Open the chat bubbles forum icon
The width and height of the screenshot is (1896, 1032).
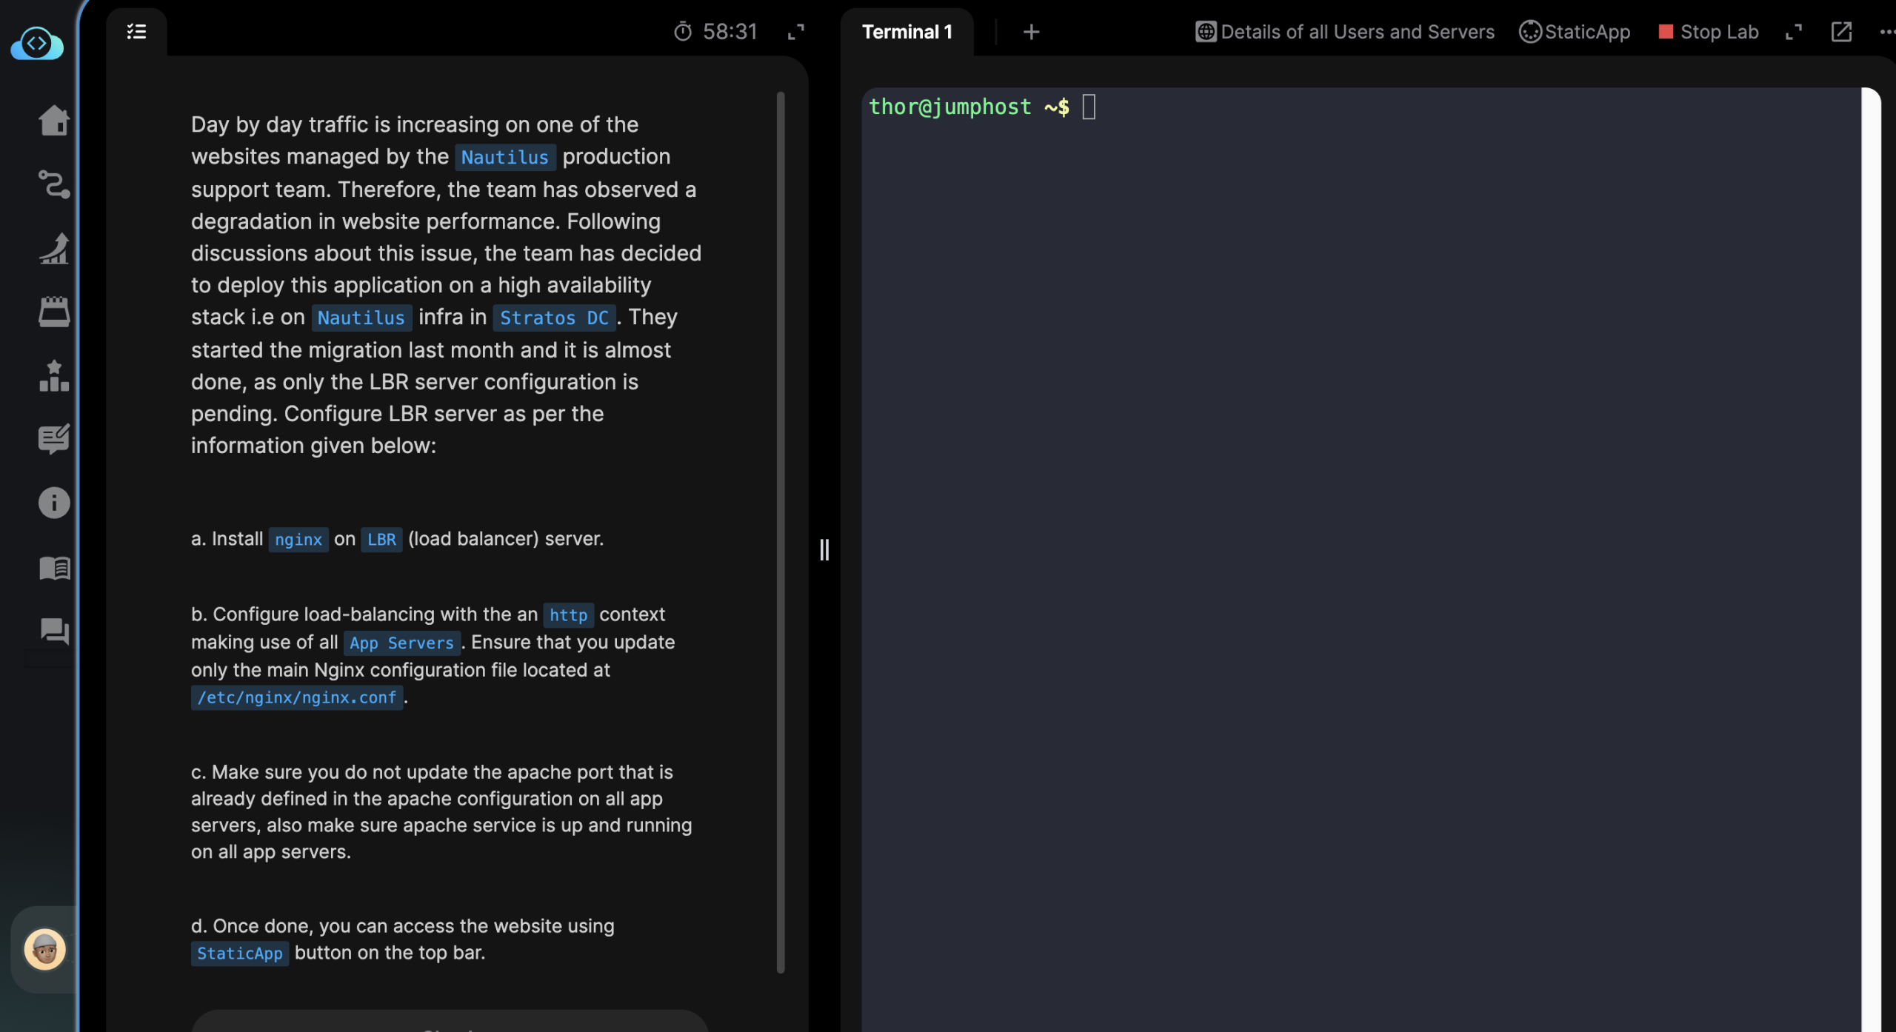coord(54,631)
